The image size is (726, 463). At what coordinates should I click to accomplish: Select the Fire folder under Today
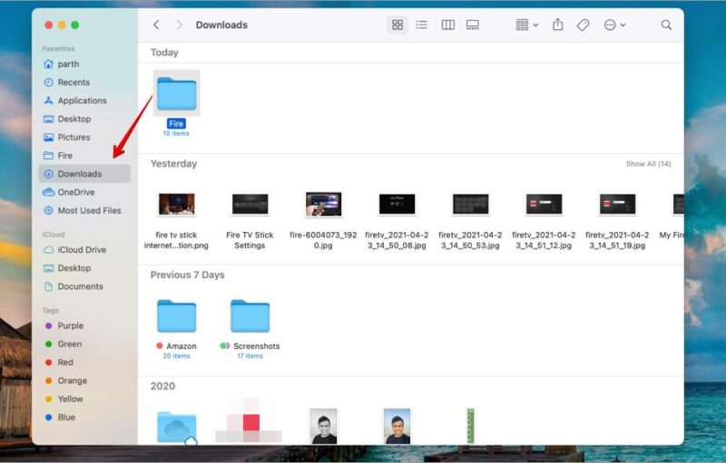click(176, 94)
